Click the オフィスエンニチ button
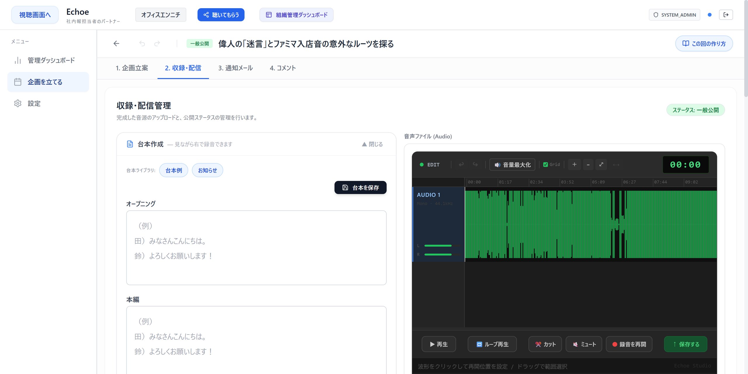748x374 pixels. (x=160, y=15)
